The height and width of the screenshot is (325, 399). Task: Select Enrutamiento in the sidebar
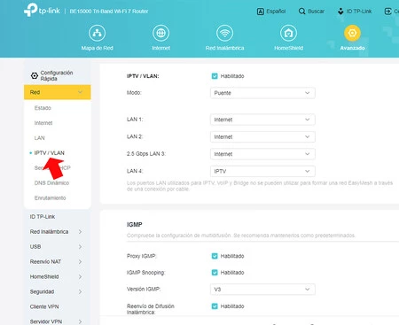tap(50, 198)
